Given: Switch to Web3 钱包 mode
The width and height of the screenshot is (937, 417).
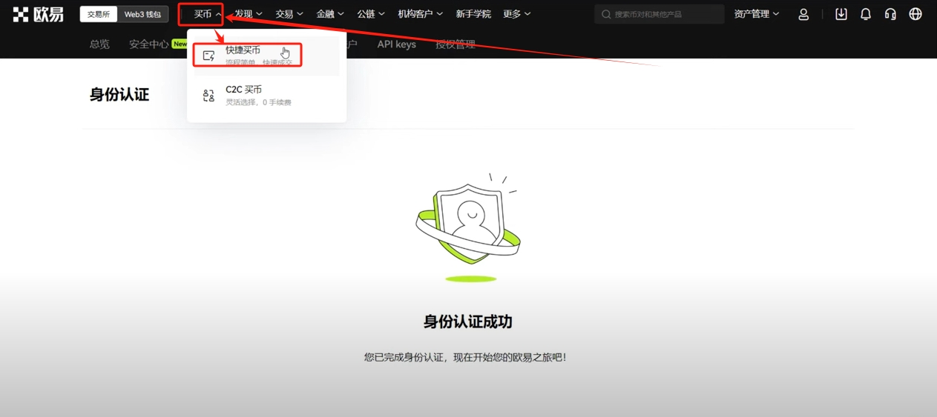Looking at the screenshot, I should (142, 14).
